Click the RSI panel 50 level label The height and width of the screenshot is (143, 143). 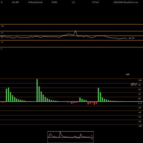pyautogui.click(x=2, y=37)
